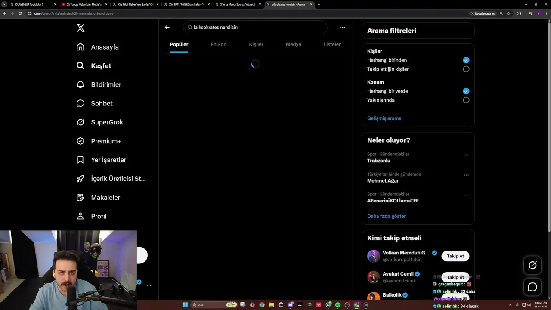The height and width of the screenshot is (310, 551).
Task: Click the @volkan_gultekin handle text
Action: pos(402,260)
